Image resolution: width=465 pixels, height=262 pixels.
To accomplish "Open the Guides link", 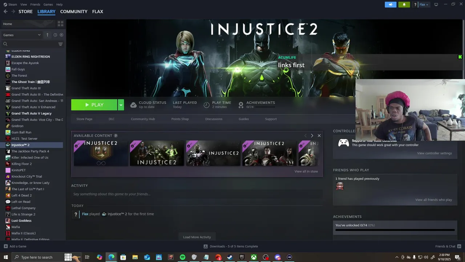I will [244, 119].
